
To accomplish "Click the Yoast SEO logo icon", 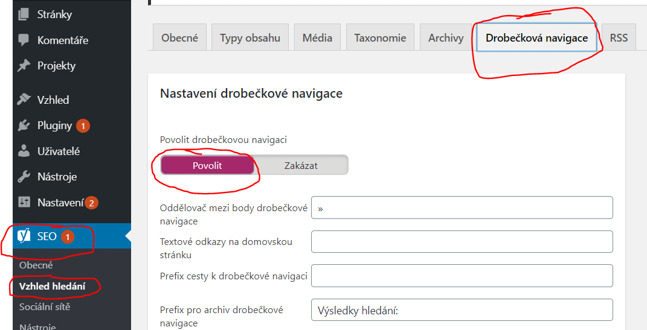I will click(x=24, y=236).
